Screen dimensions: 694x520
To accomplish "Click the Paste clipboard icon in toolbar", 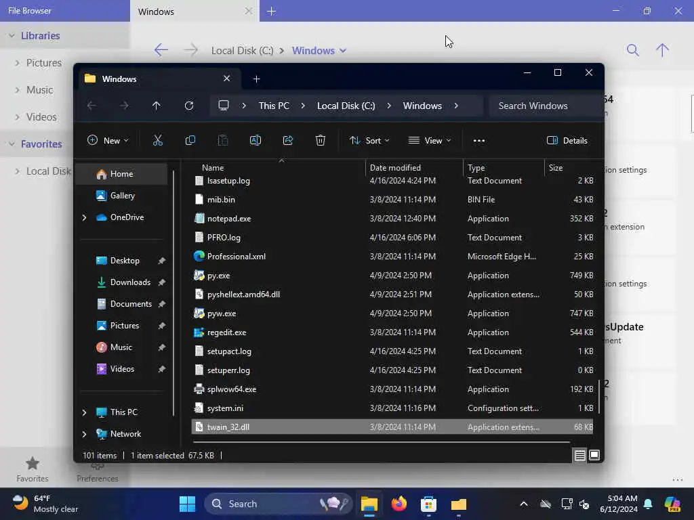I will 222,141.
